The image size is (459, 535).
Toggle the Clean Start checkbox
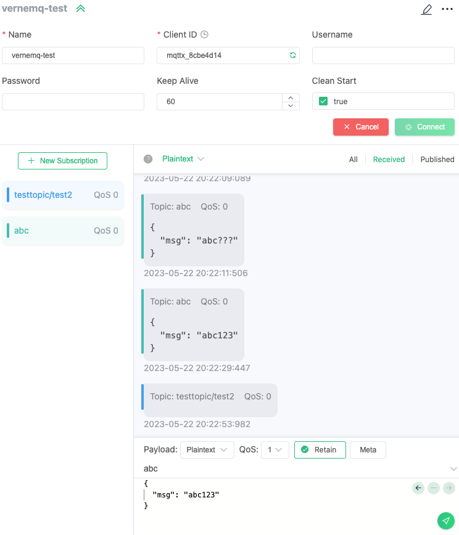[323, 101]
